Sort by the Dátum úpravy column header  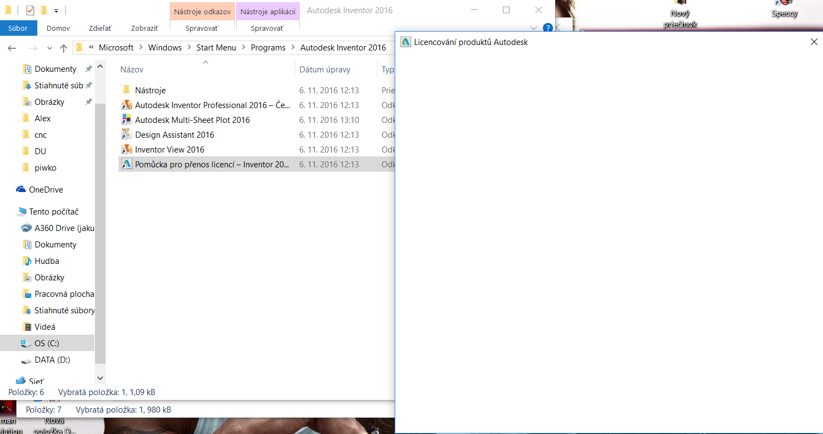[324, 70]
